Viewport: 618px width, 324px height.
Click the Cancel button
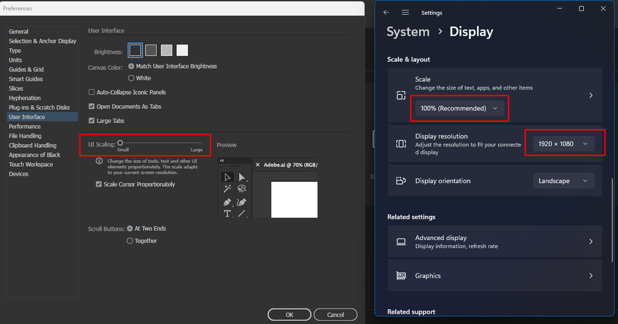click(335, 315)
